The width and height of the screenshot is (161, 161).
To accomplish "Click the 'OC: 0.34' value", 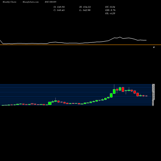I will [110, 7].
